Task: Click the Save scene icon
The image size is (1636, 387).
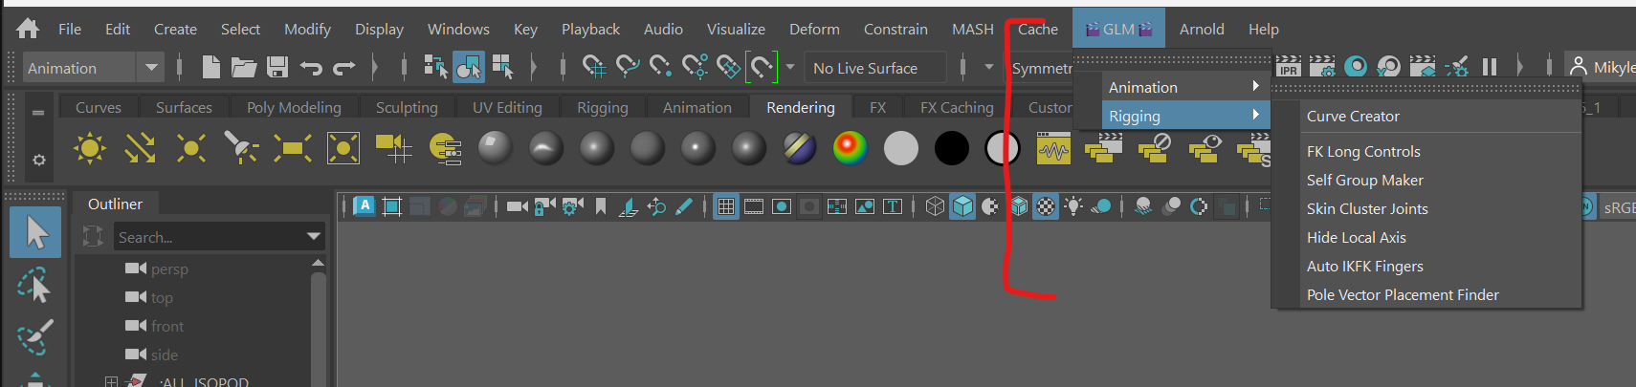Action: (x=277, y=67)
